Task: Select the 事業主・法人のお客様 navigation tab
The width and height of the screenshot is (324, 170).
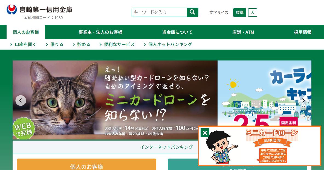Action: pyautogui.click(x=100, y=32)
